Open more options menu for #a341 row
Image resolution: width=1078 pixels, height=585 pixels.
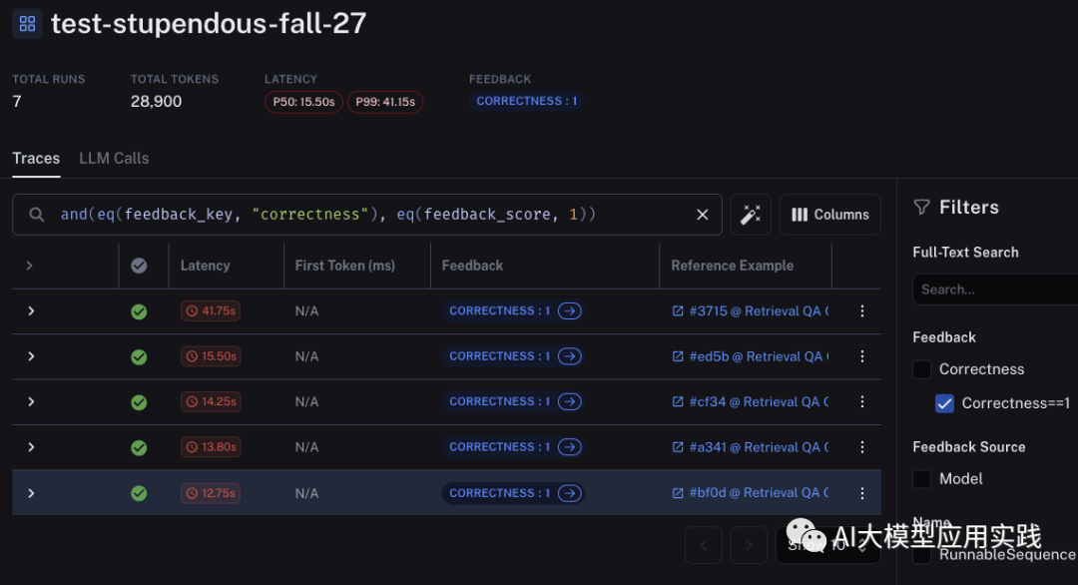pos(862,447)
